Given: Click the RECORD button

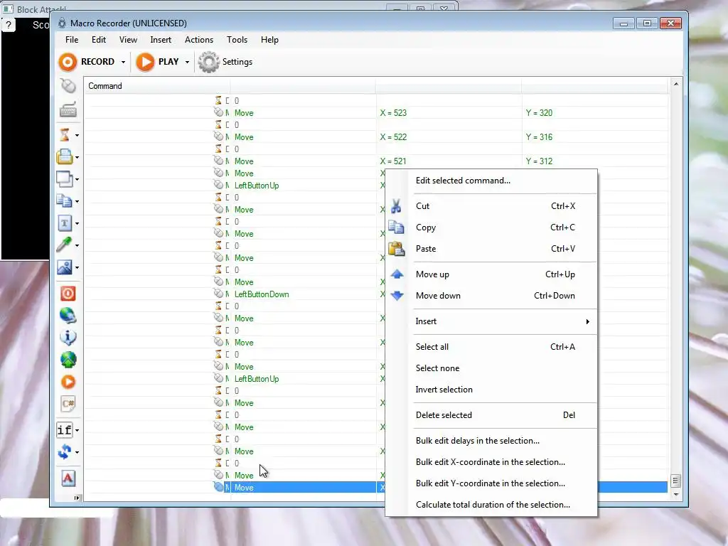Looking at the screenshot, I should [87, 62].
